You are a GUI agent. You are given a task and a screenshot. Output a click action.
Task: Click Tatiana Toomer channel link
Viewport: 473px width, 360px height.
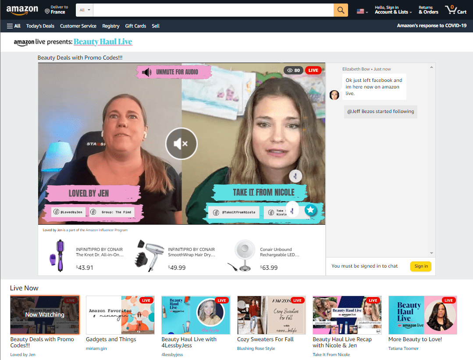(403, 349)
